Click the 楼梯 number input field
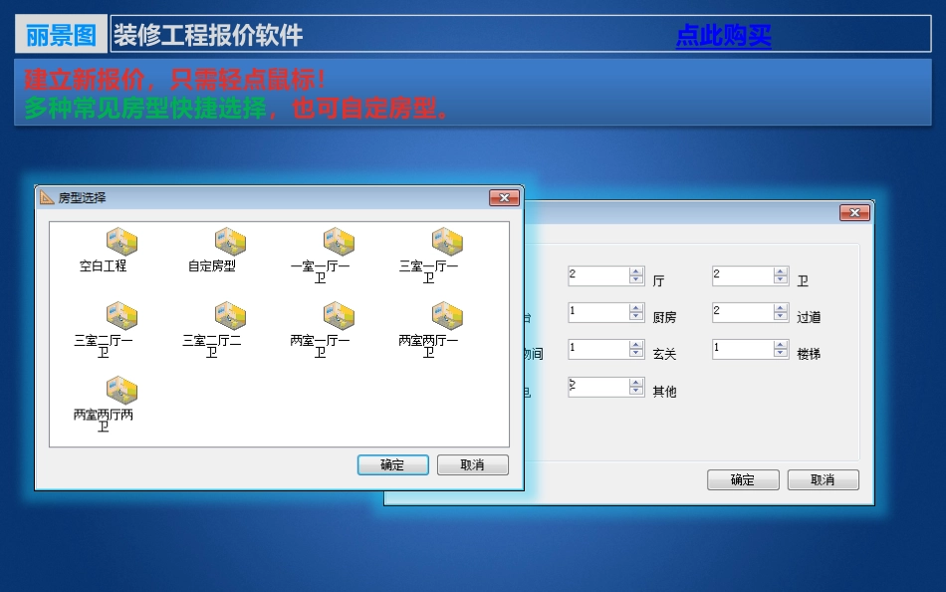Image resolution: width=946 pixels, height=592 pixels. pyautogui.click(x=743, y=349)
